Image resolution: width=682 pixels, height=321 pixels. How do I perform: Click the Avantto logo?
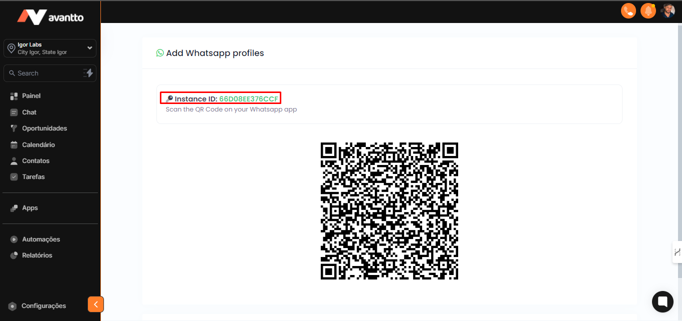point(50,17)
